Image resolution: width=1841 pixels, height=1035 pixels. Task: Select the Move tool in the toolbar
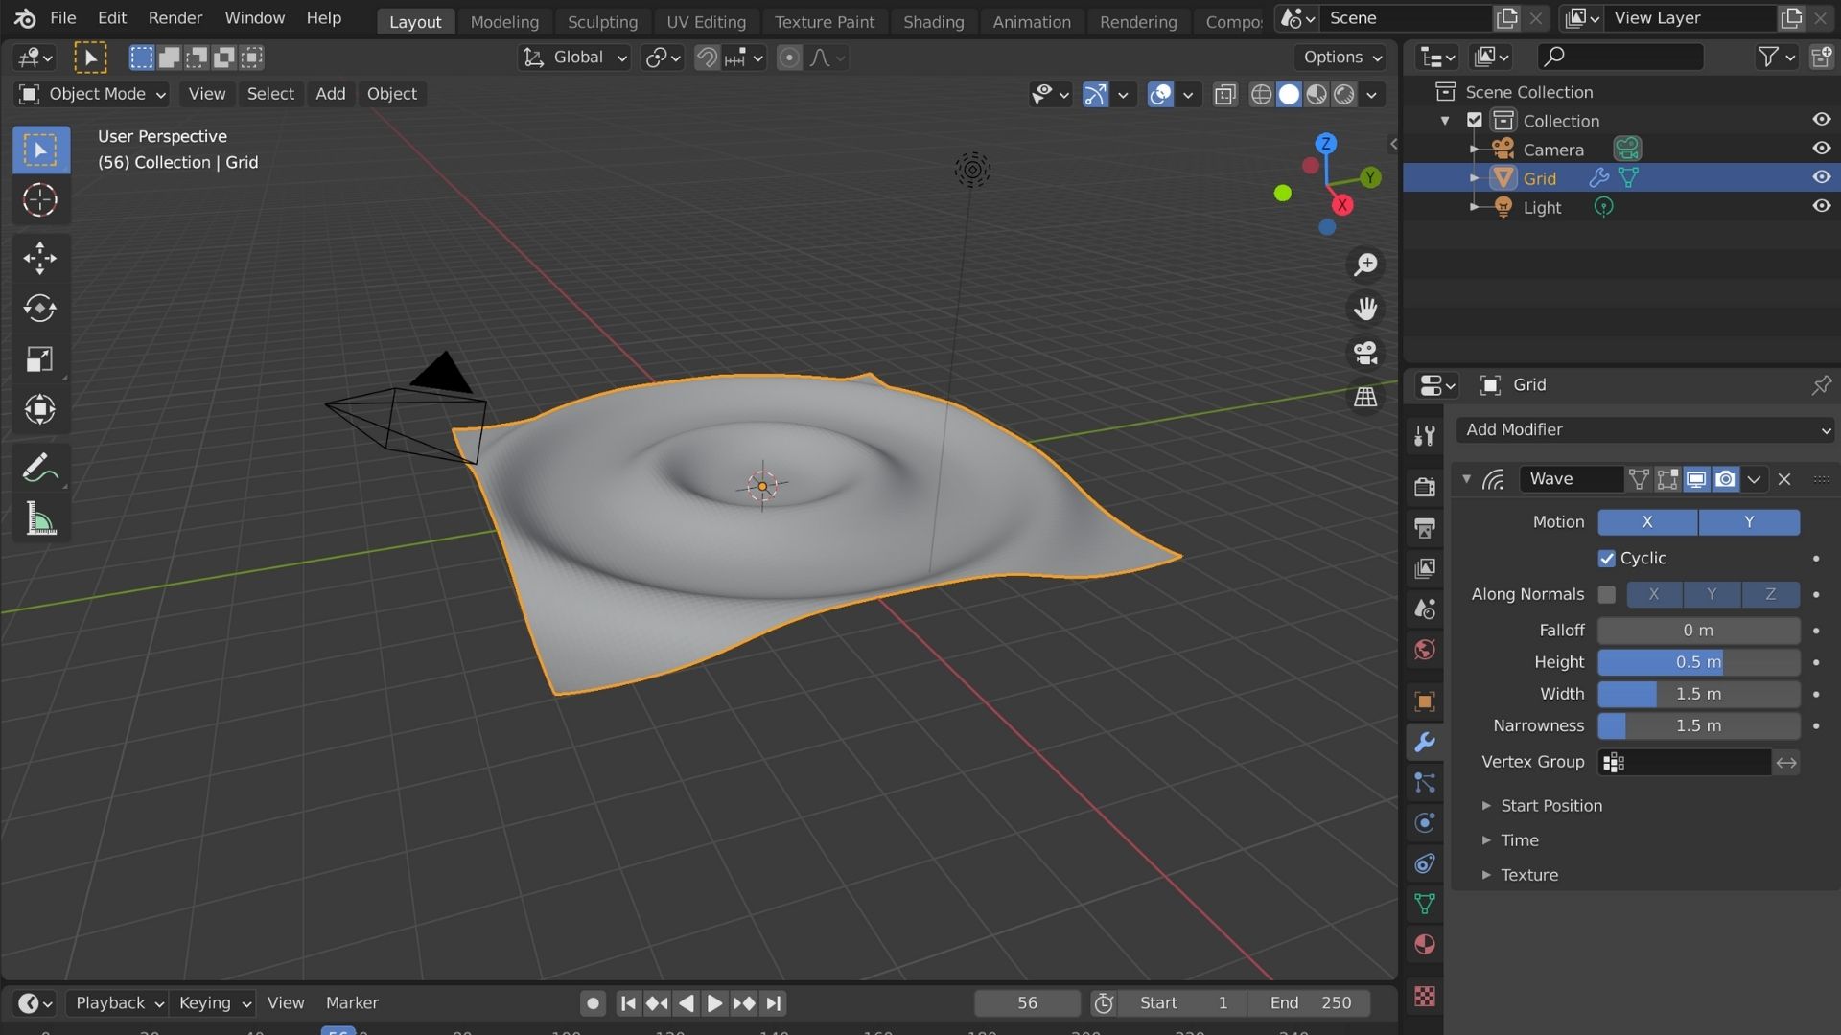[39, 257]
